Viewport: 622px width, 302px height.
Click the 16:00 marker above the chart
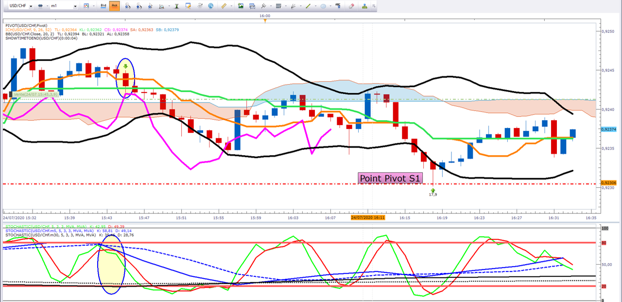(265, 16)
